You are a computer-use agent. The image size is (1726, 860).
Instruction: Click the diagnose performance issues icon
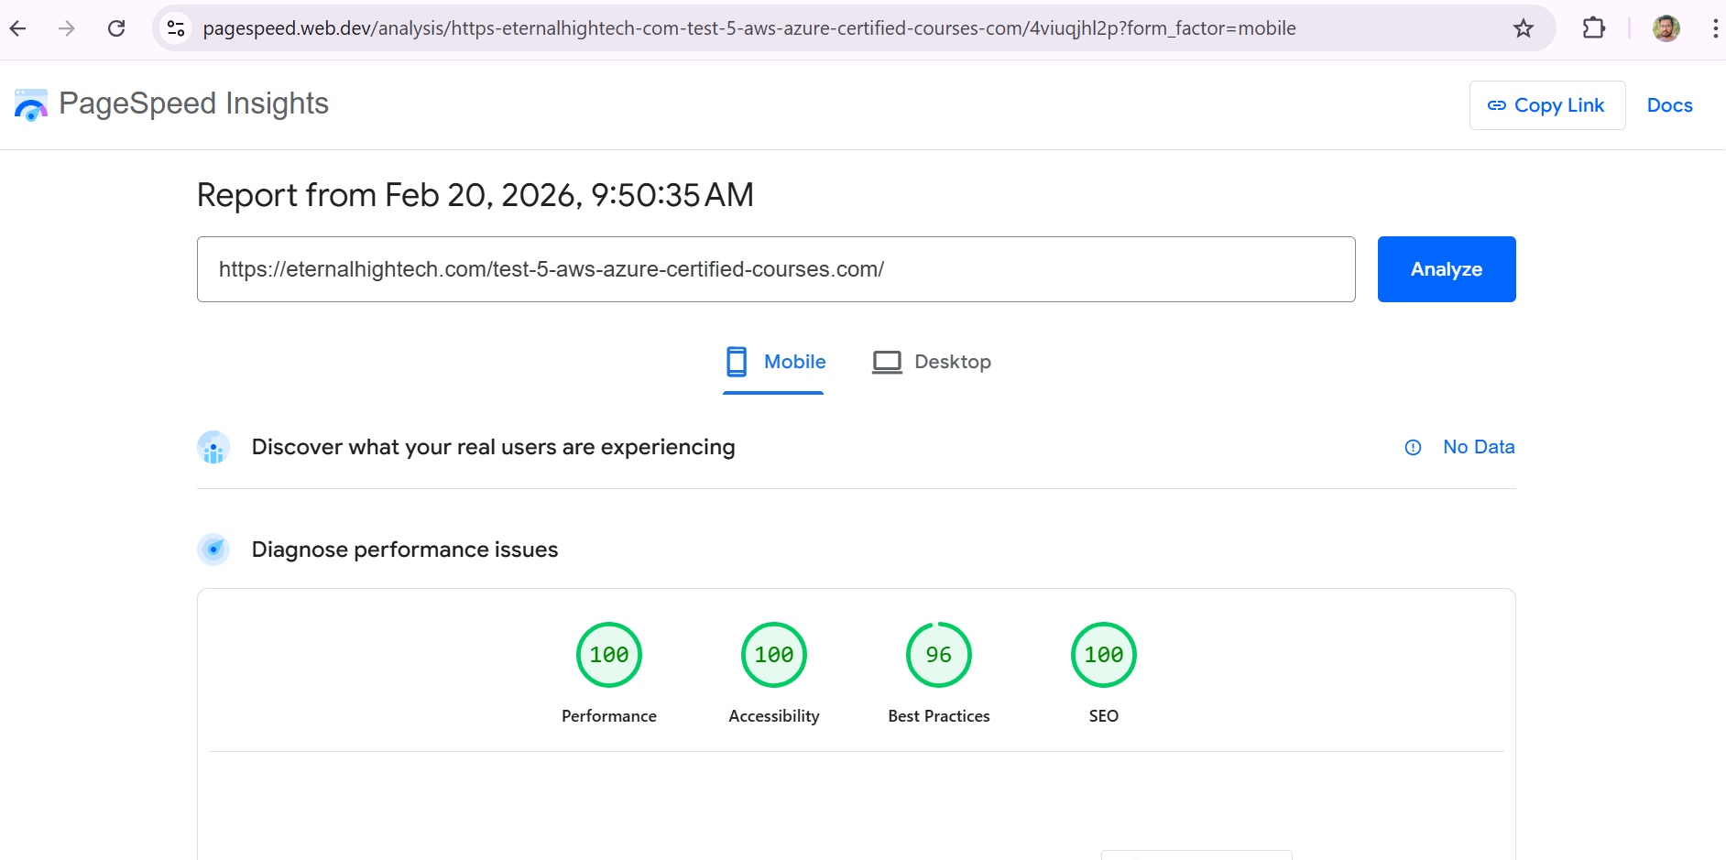(x=213, y=550)
